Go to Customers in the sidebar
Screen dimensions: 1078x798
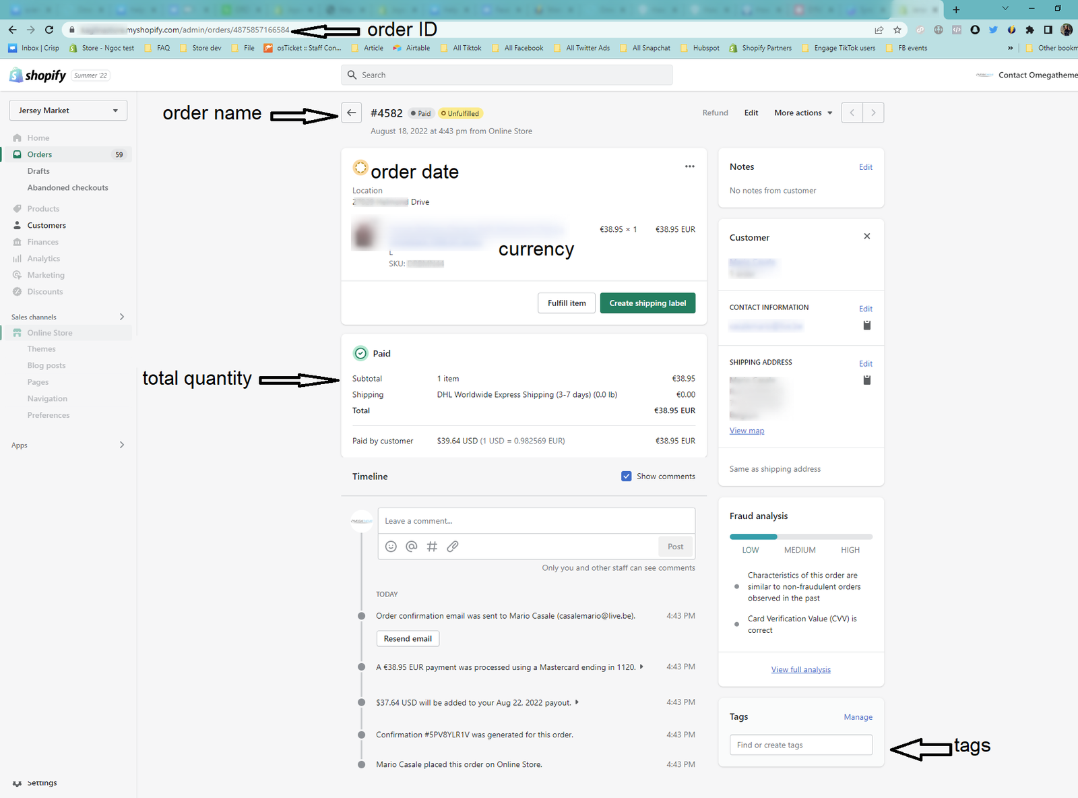[x=46, y=226]
